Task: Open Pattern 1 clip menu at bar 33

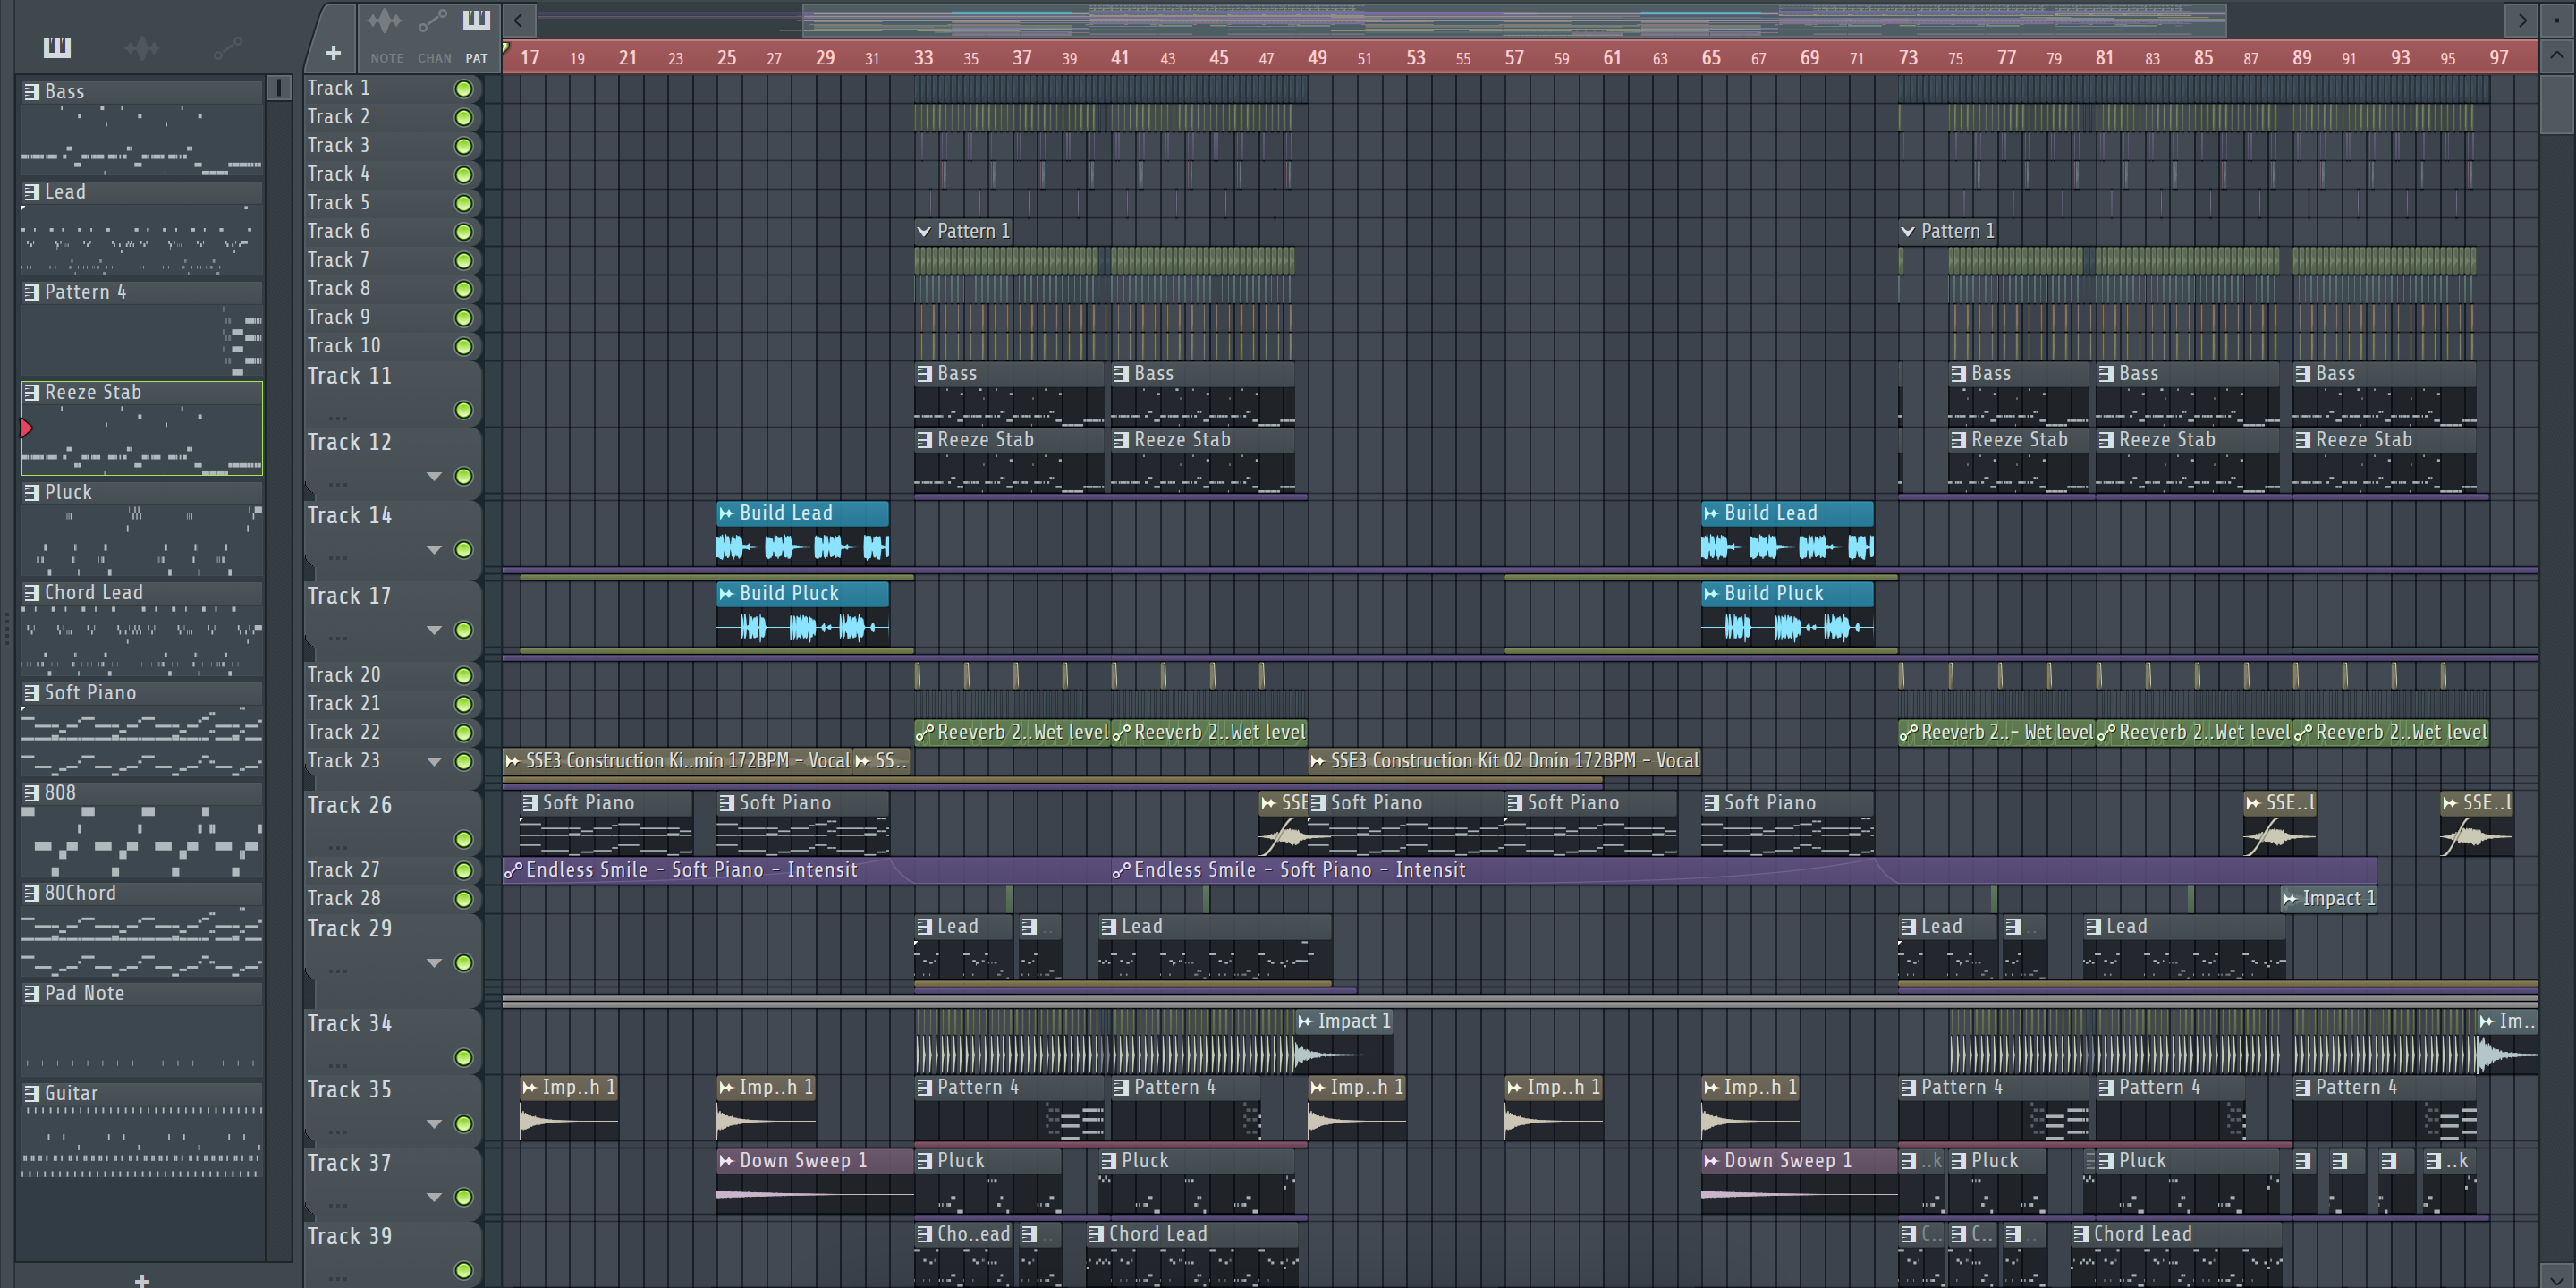Action: pos(924,231)
